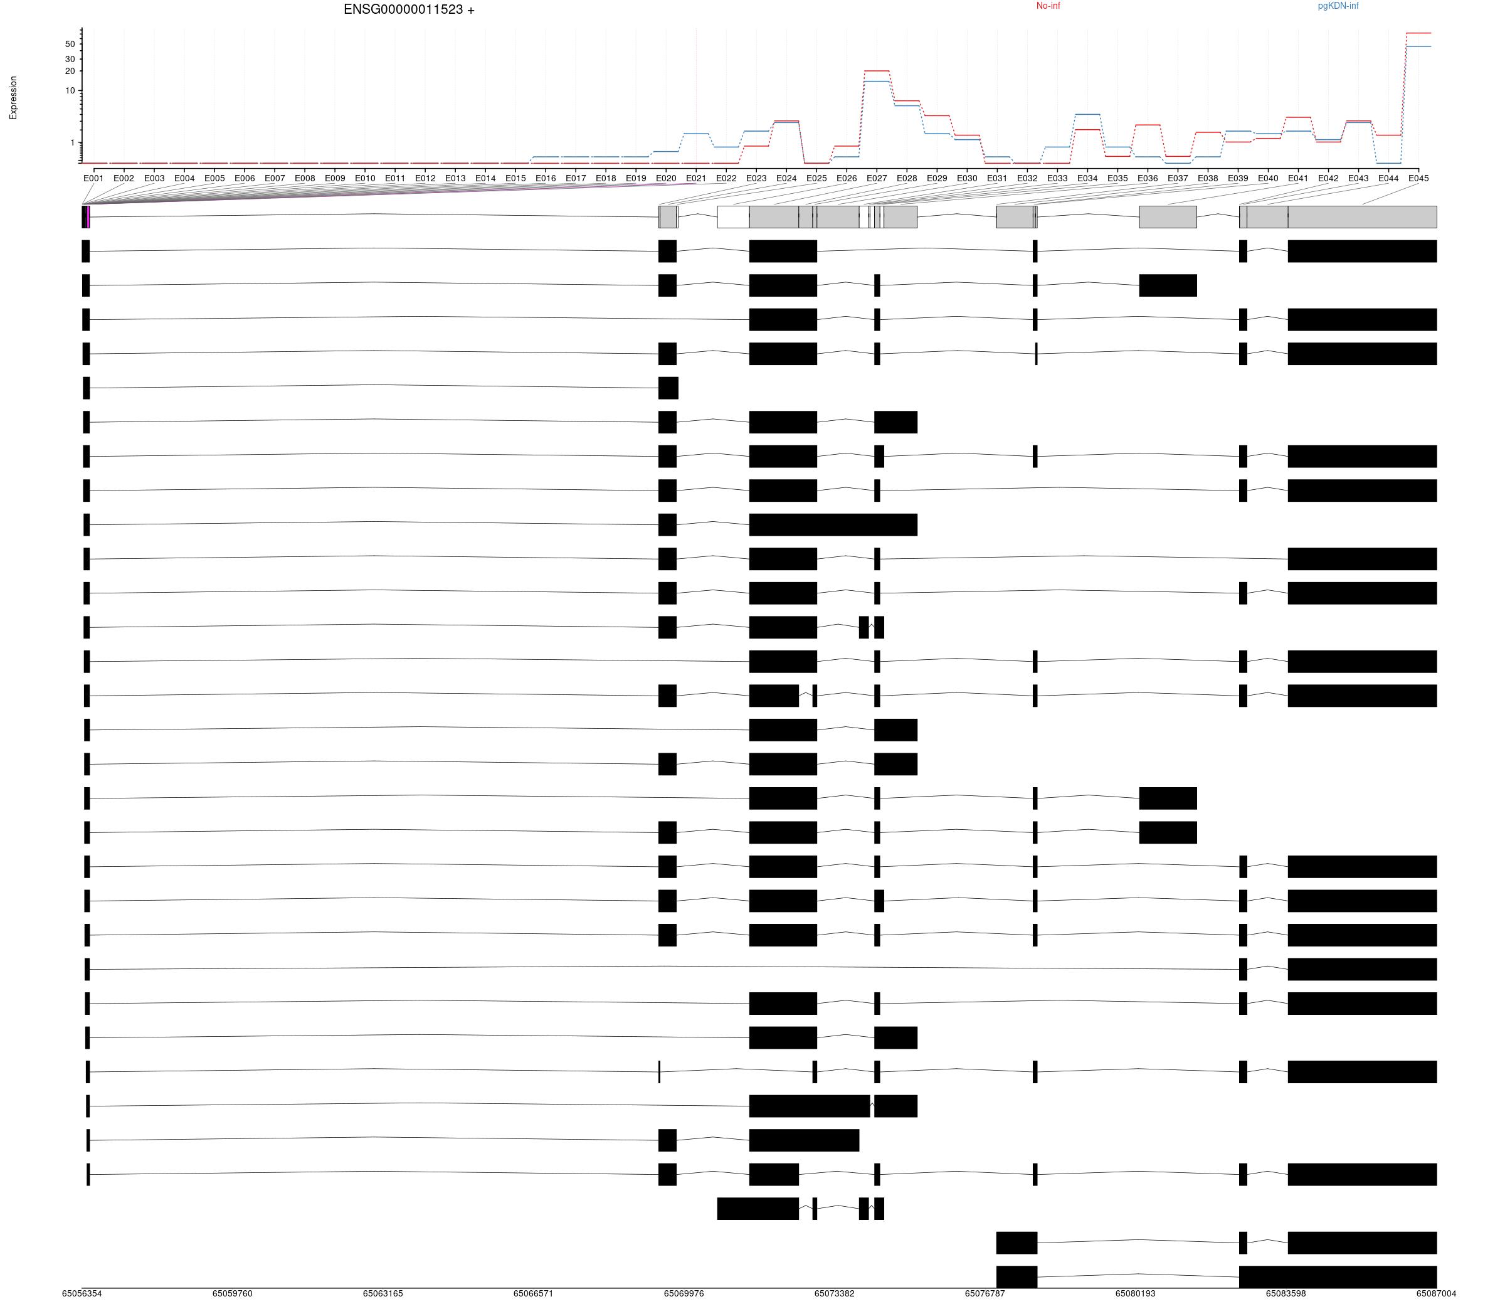This screenshot has width=1505, height=1304.
Task: Click exon bin label E032
Action: [x=1027, y=178]
